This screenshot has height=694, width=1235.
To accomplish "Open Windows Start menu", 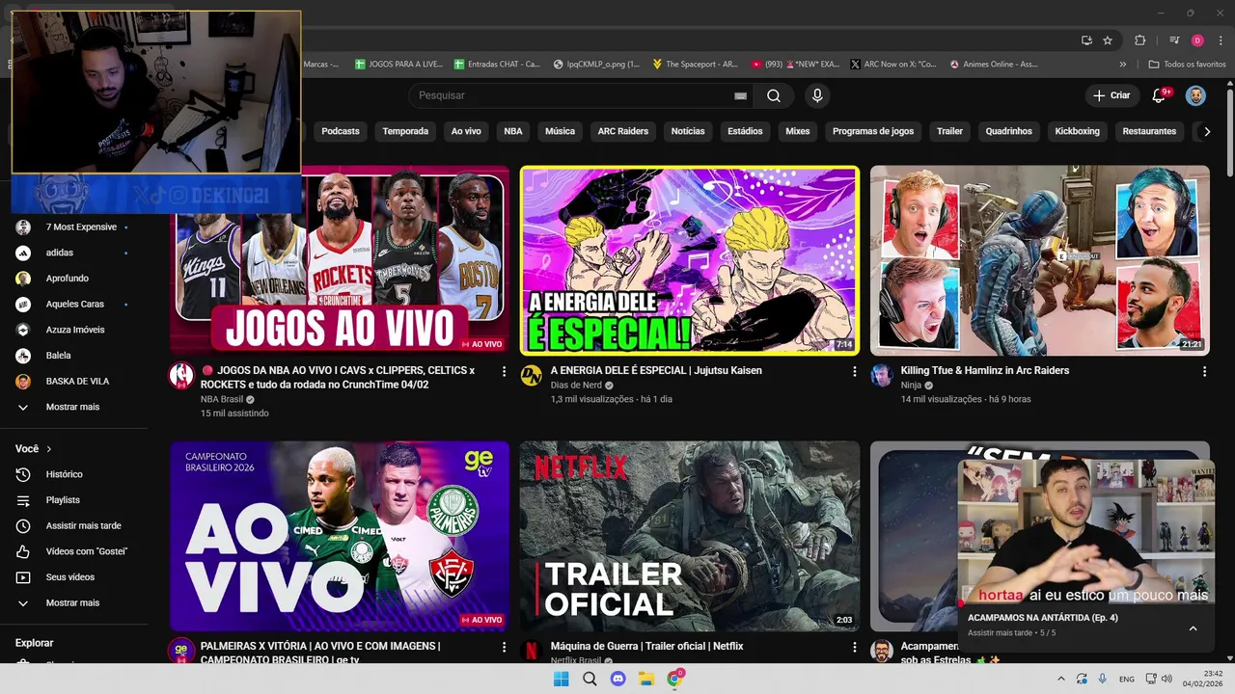I will pyautogui.click(x=561, y=679).
